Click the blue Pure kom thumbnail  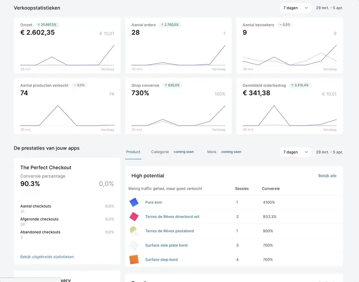pos(134,202)
